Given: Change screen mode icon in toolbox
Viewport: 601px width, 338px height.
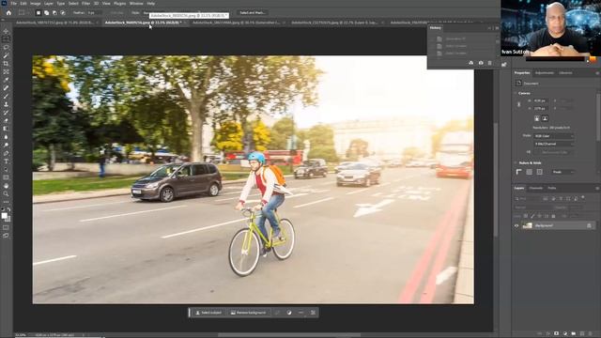Looking at the screenshot, I should coord(6,236).
